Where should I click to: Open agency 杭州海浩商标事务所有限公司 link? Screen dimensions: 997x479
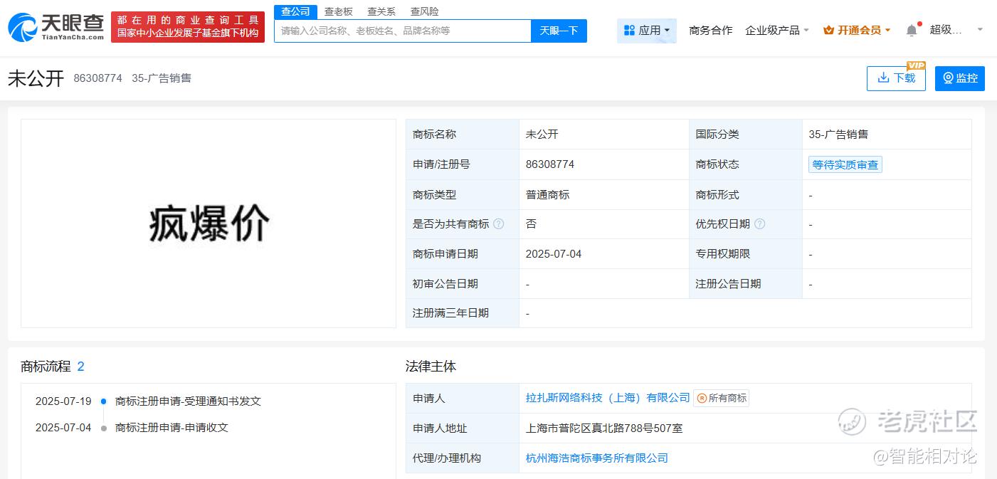coord(597,458)
